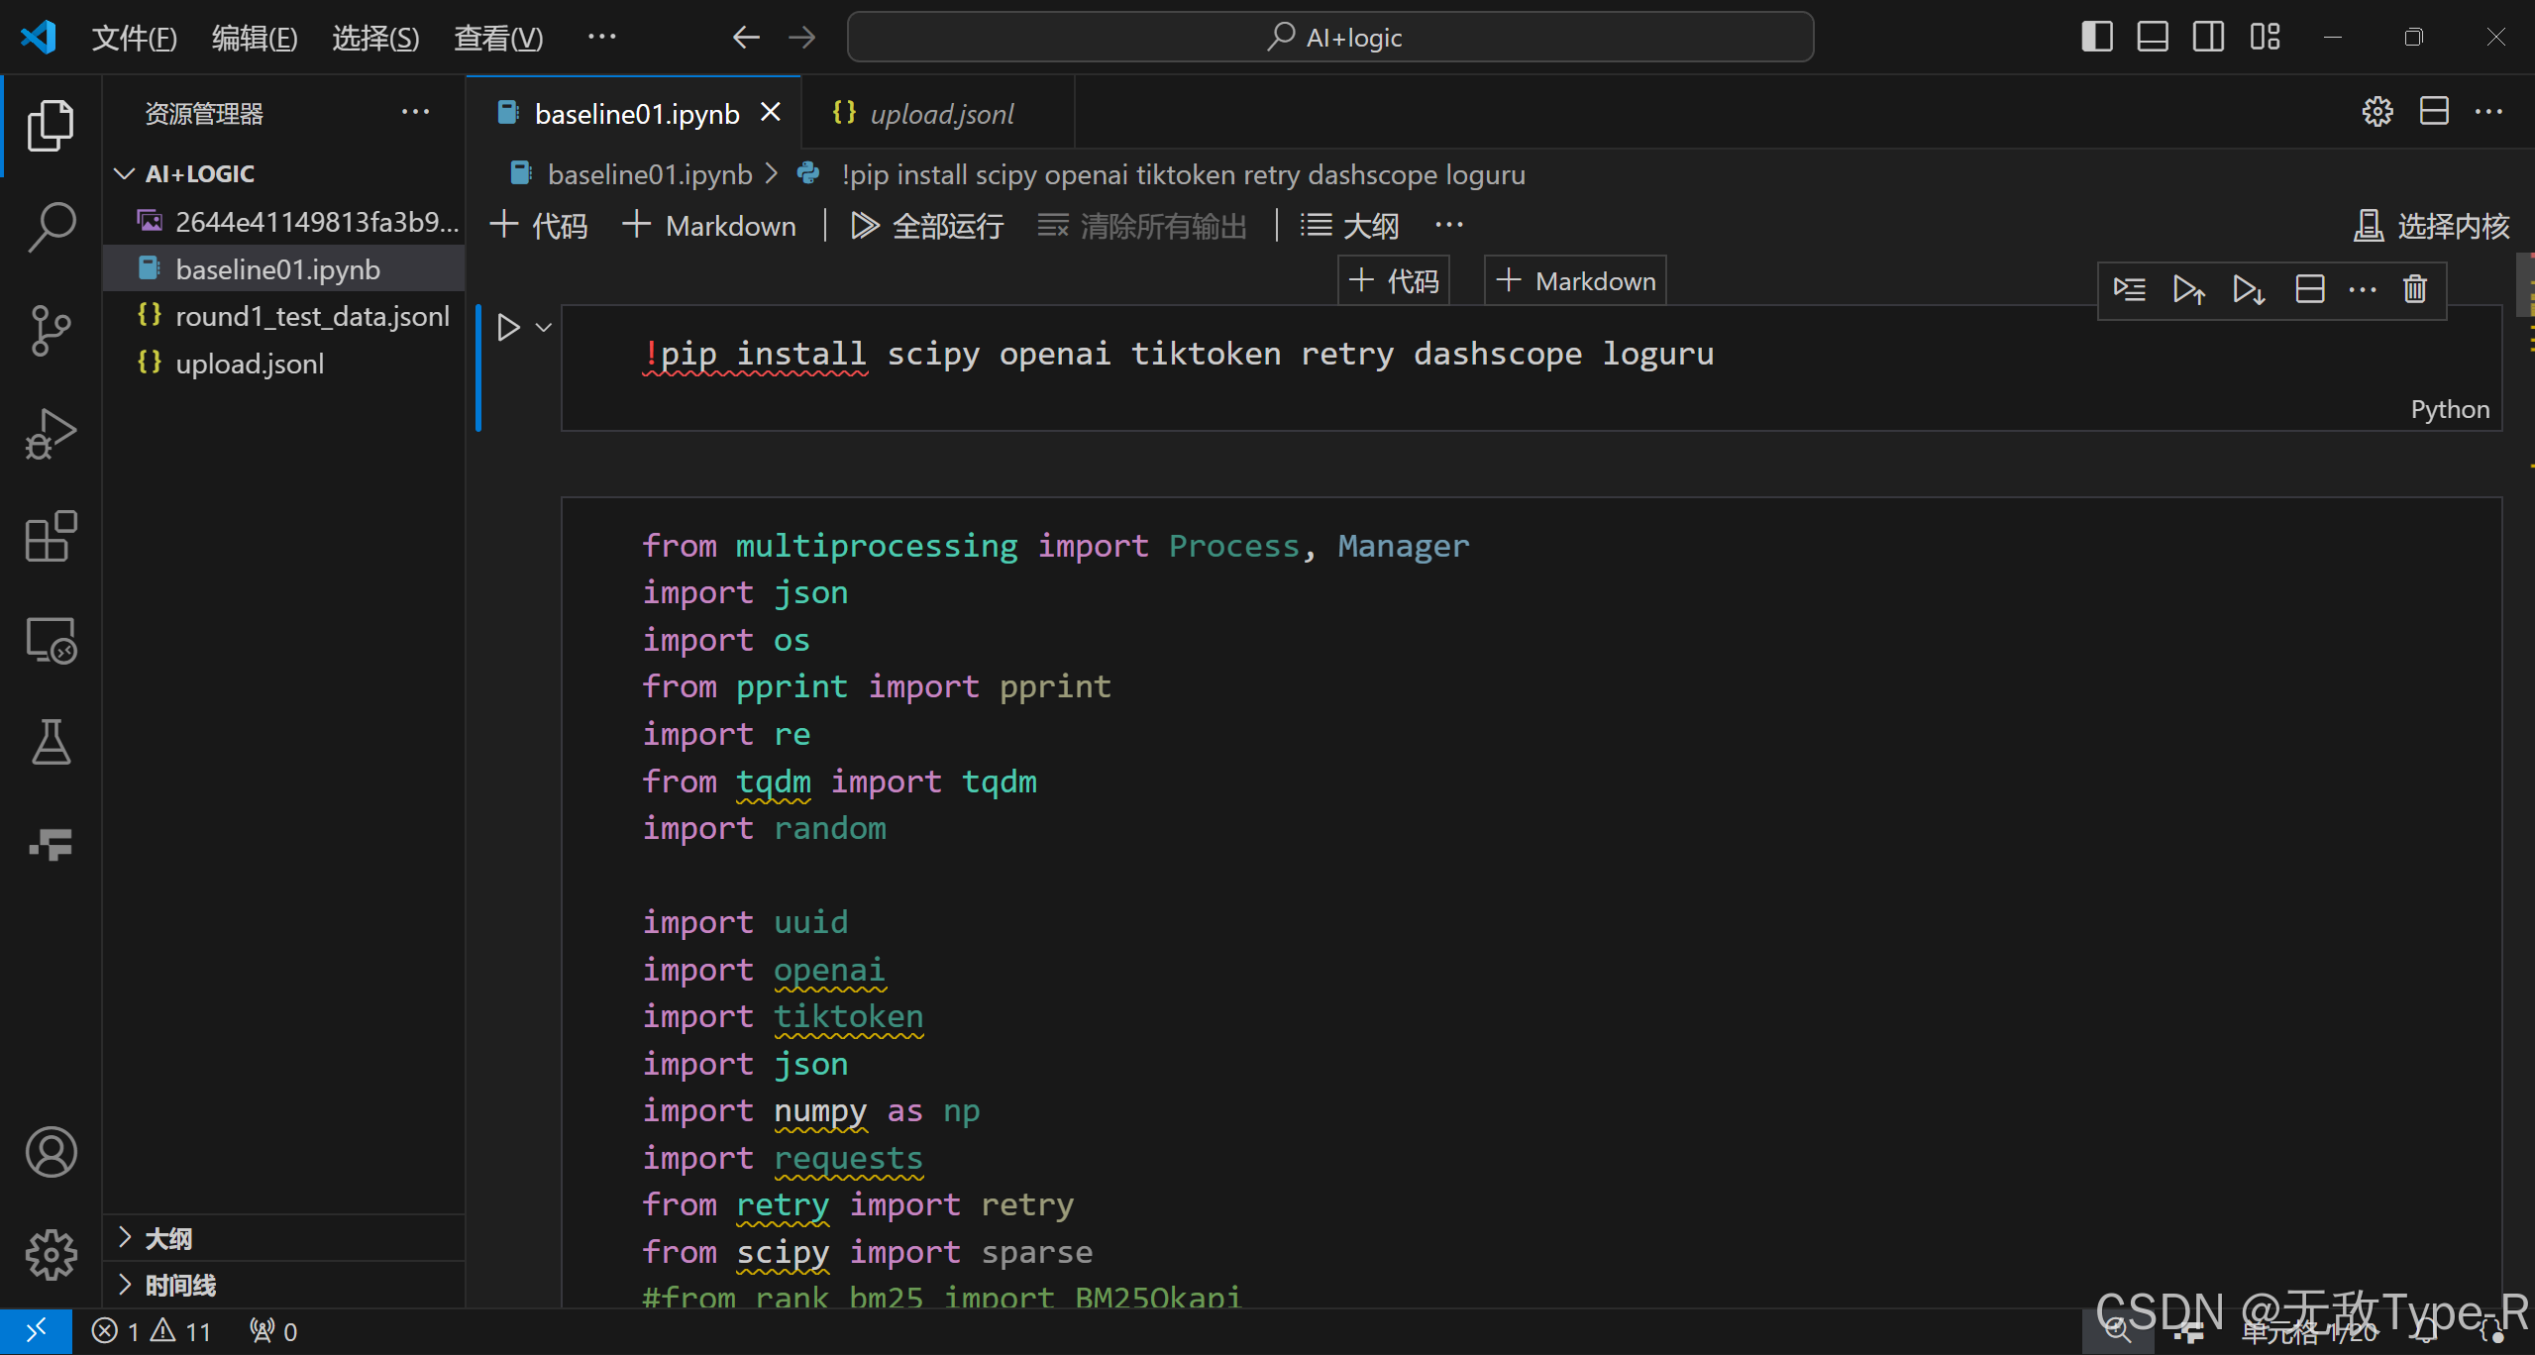Viewport: 2535px width, 1355px height.
Task: Delete the cell with trash icon
Action: click(x=2414, y=289)
